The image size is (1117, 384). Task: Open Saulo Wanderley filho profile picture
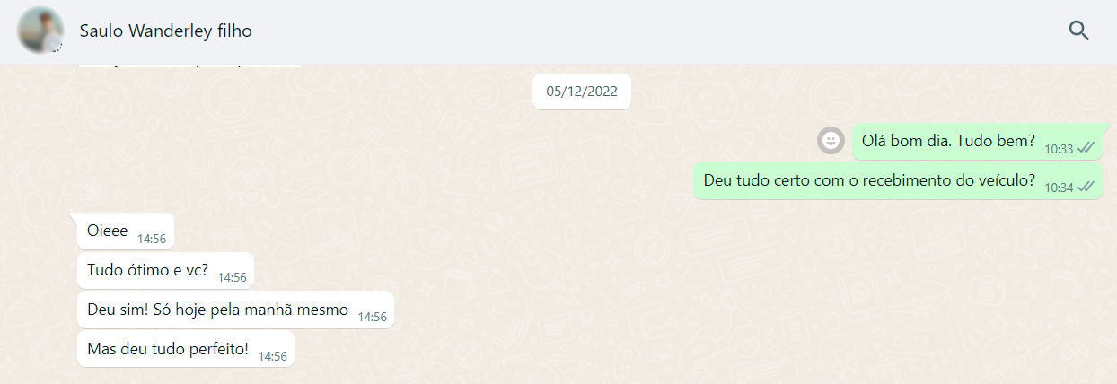[x=40, y=31]
